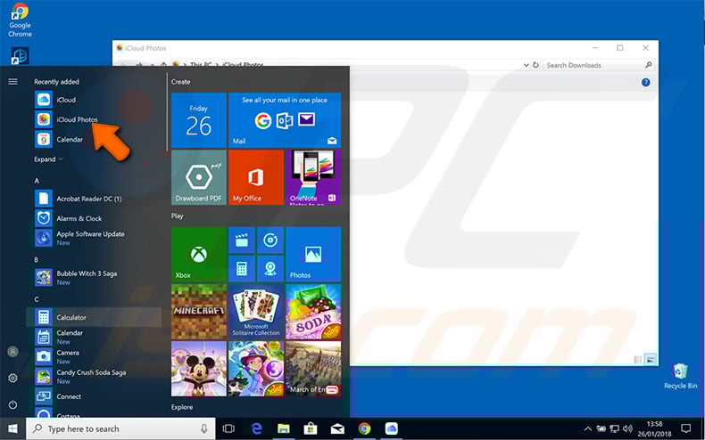The width and height of the screenshot is (705, 440).
Task: Open the OneNote tile
Action: tap(313, 177)
